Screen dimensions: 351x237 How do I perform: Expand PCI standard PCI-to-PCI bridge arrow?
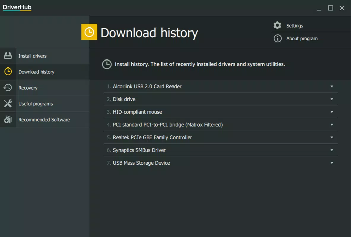(x=332, y=125)
